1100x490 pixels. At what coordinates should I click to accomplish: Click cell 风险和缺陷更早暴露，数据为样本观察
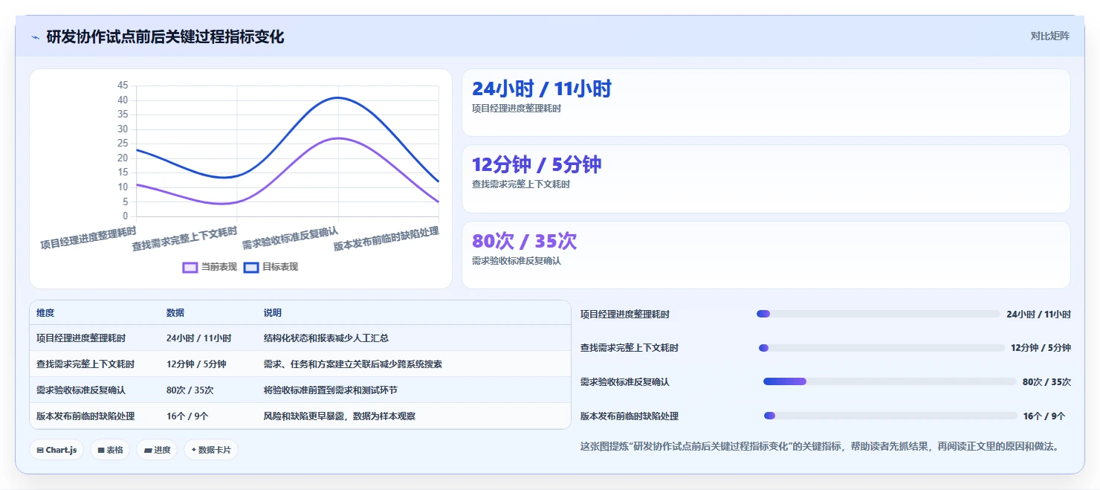click(340, 416)
